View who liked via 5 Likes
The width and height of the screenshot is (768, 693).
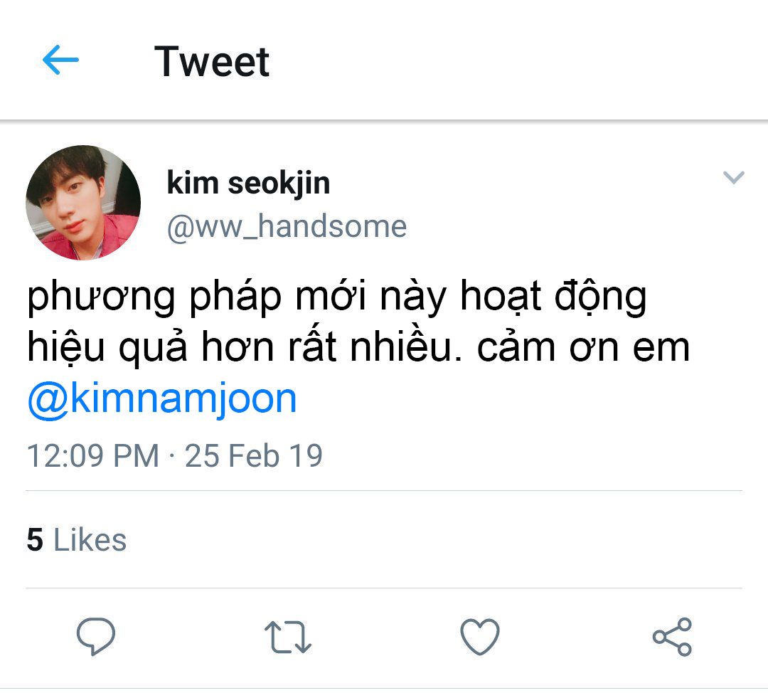pos(76,539)
